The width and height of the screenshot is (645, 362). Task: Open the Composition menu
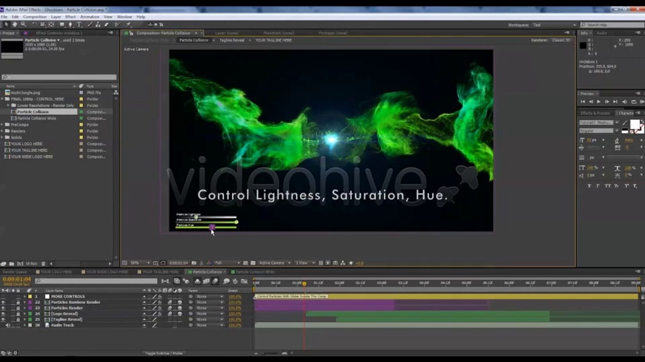pos(35,17)
